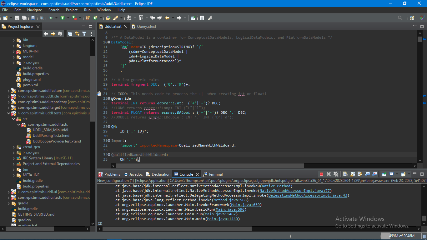Viewport: 427px width, 240px height.
Task: Toggle Skip All Breakpoints icon
Action: (42, 18)
